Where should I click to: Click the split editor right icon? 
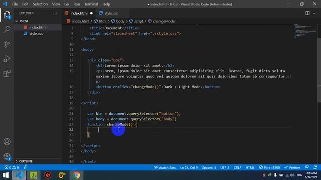click(307, 13)
